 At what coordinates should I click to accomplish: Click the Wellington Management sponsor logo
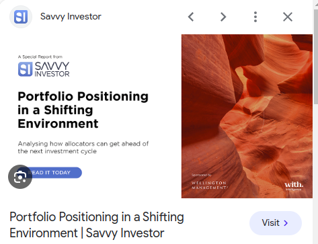pos(210,185)
